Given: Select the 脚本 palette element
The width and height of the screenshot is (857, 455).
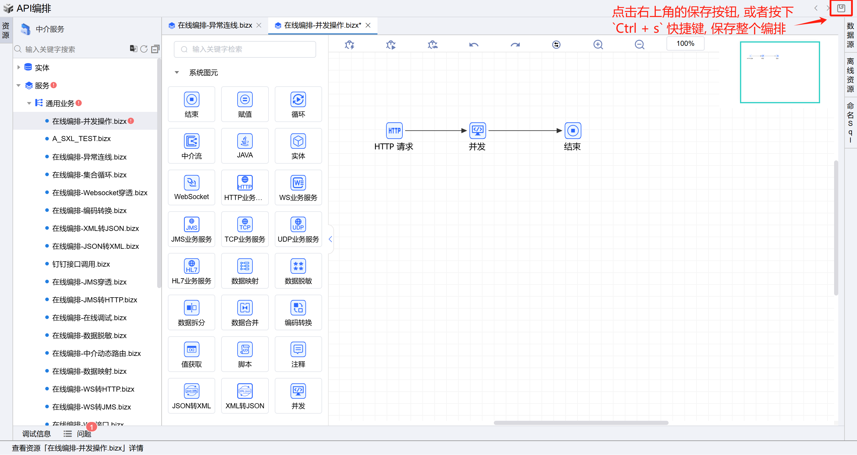Looking at the screenshot, I should tap(244, 354).
